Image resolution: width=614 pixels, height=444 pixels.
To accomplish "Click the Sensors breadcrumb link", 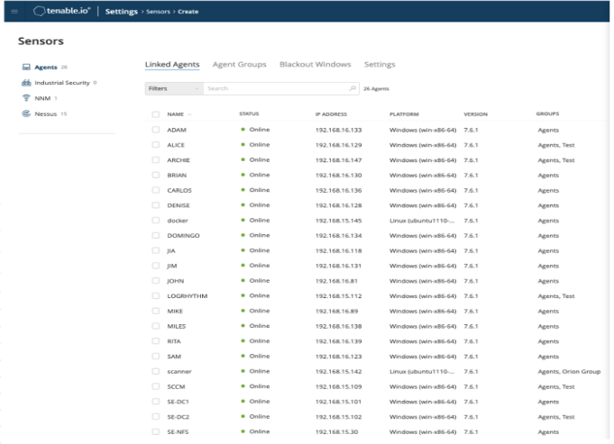I will tap(158, 12).
